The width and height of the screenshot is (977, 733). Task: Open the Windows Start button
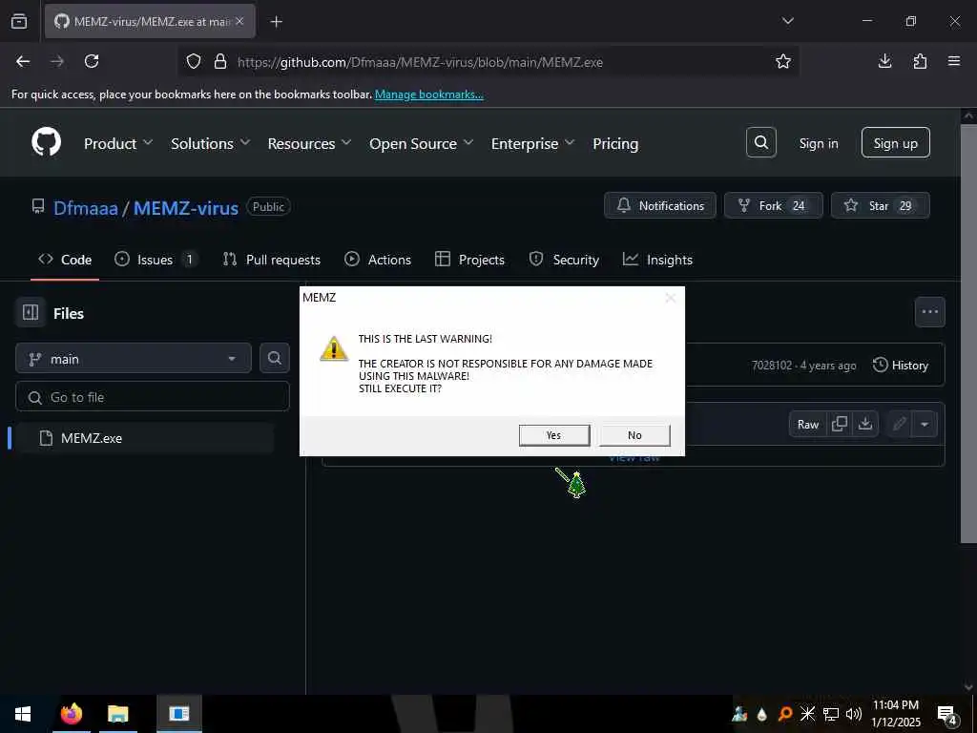click(23, 714)
